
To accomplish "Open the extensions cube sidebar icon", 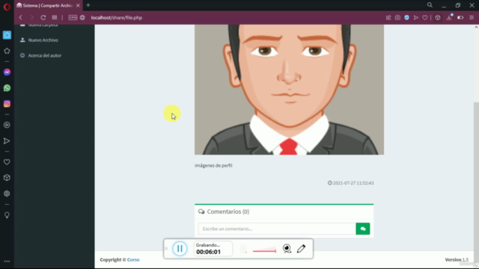I will pyautogui.click(x=7, y=178).
